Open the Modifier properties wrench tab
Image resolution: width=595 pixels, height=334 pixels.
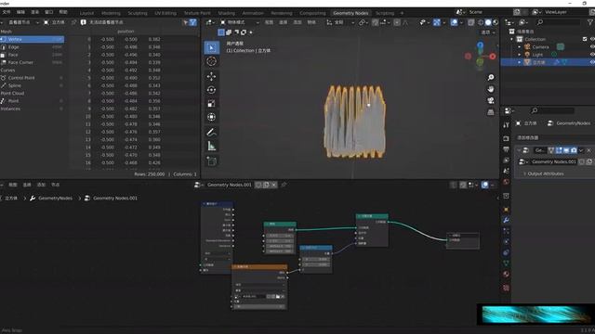click(x=506, y=220)
